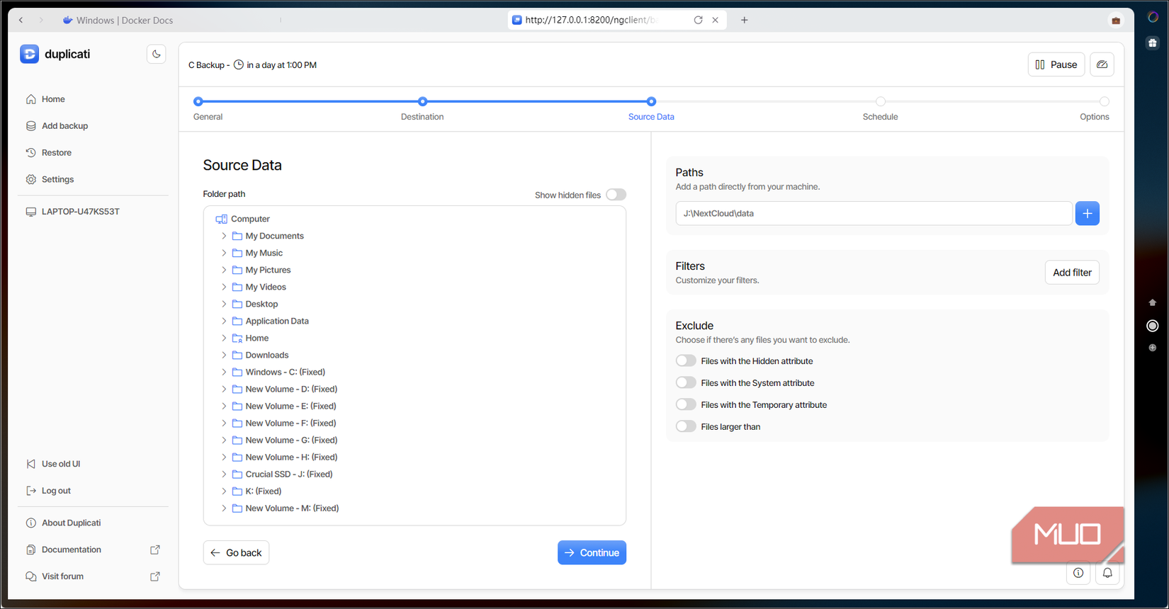Click the Add filter button
Image resolution: width=1169 pixels, height=609 pixels.
click(x=1072, y=273)
